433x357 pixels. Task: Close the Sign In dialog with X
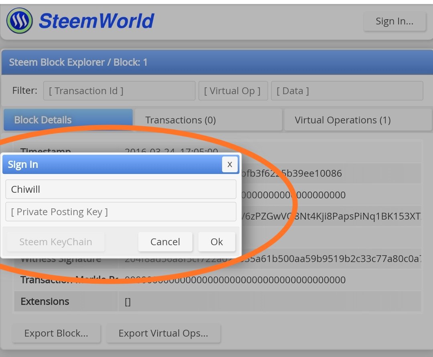pyautogui.click(x=229, y=164)
